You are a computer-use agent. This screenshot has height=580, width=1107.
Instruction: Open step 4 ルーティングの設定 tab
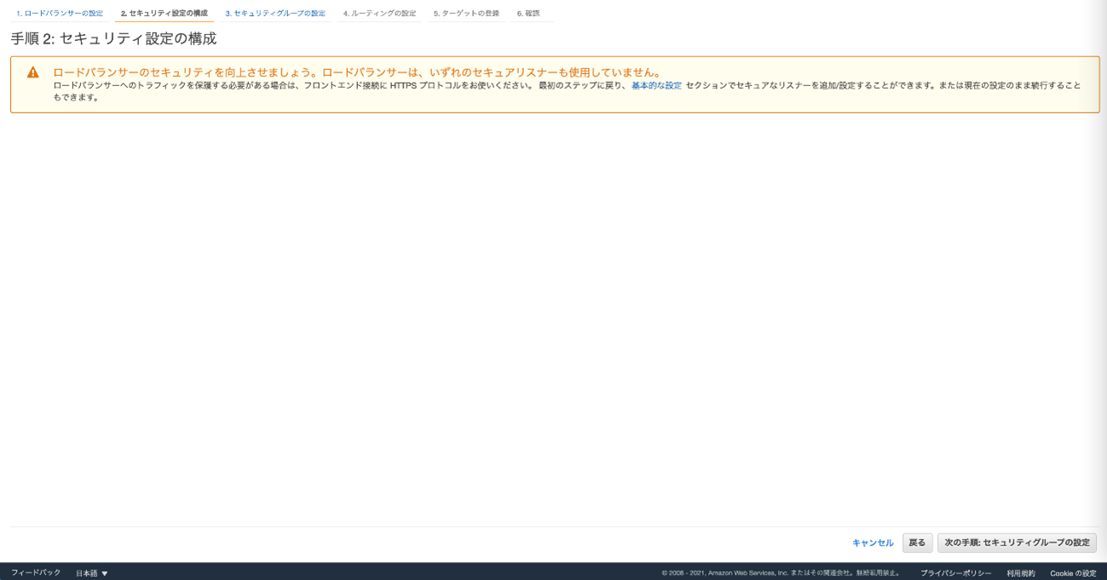[x=379, y=14]
